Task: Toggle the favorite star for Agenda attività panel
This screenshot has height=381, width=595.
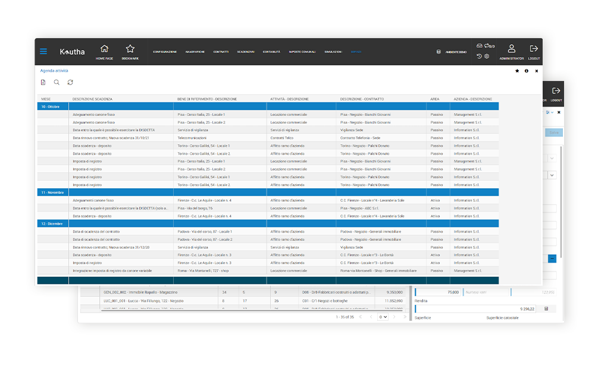Action: coord(517,71)
